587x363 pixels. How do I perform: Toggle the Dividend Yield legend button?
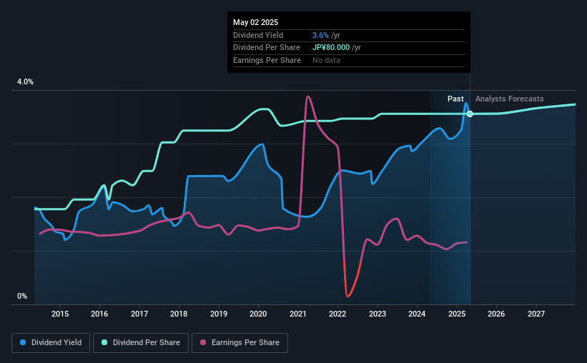tap(51, 343)
